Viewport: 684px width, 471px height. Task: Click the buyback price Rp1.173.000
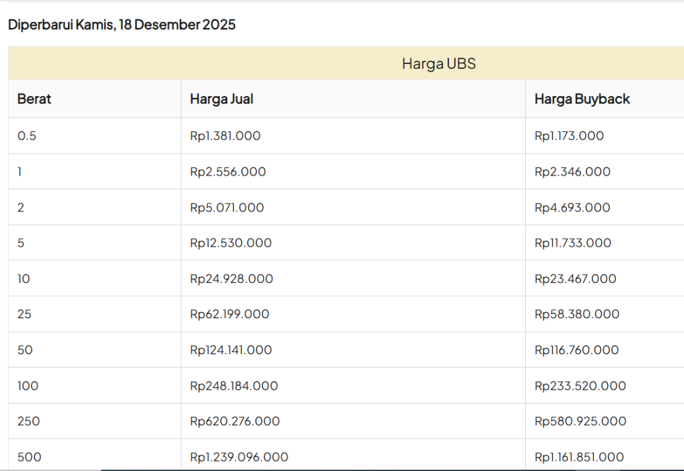(x=569, y=136)
